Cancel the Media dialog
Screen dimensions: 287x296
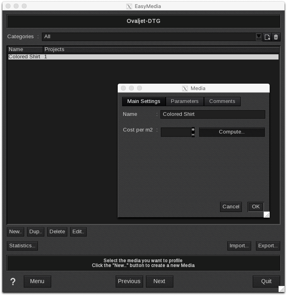click(231, 207)
